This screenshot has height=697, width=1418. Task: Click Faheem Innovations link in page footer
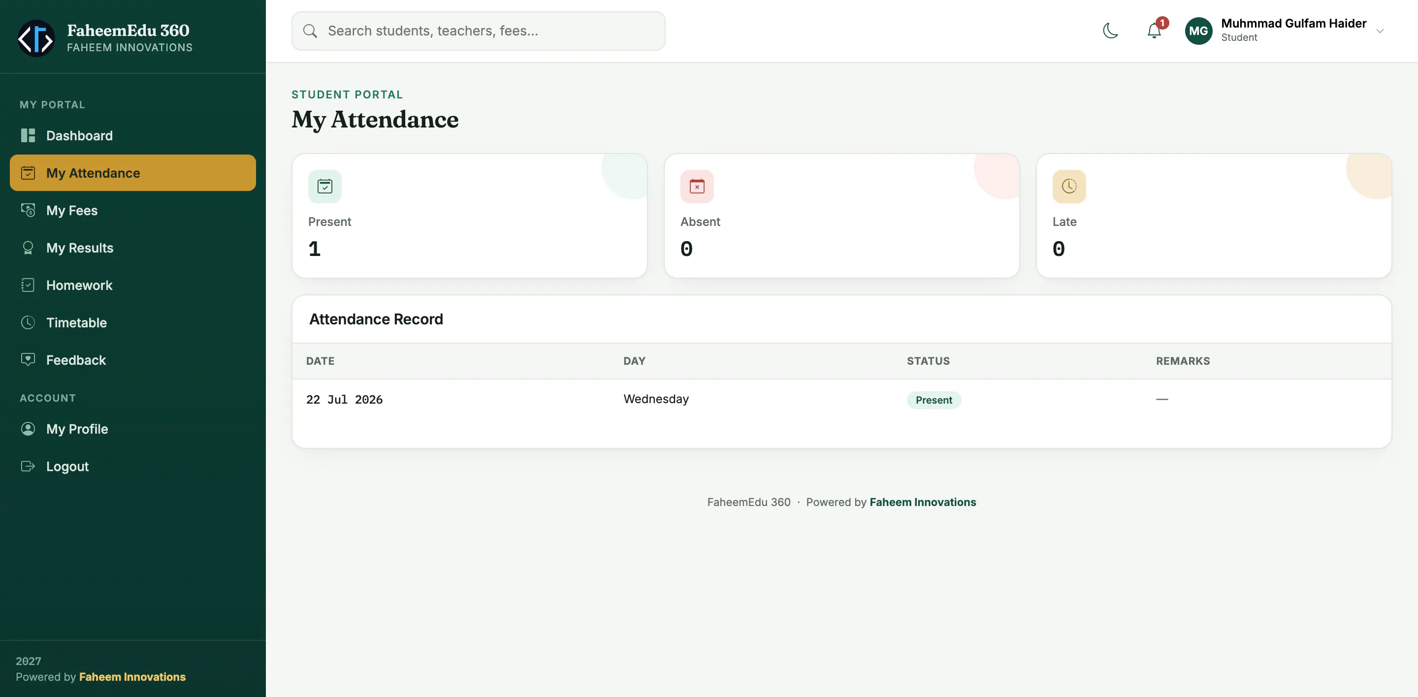(923, 502)
